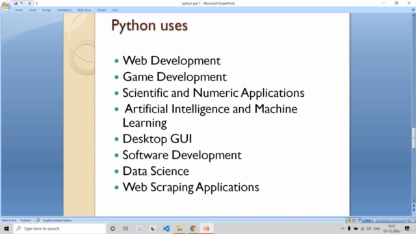
Task: Check the battery status tray icon
Action: [356, 228]
